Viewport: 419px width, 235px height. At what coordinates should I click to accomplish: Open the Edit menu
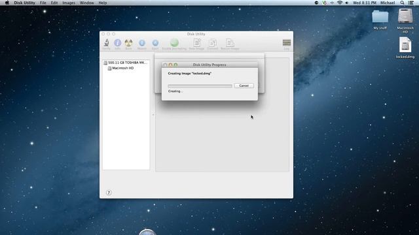54,3
